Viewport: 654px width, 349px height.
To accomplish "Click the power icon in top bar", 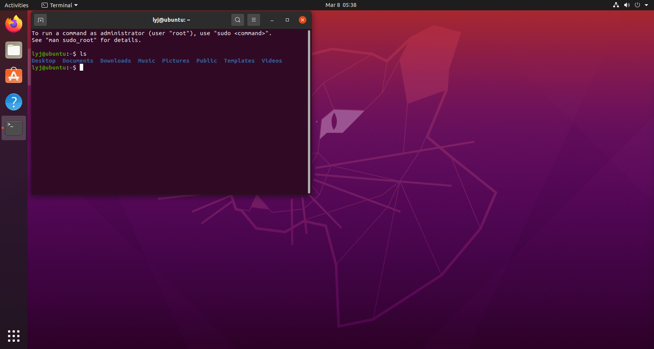I will pos(637,5).
